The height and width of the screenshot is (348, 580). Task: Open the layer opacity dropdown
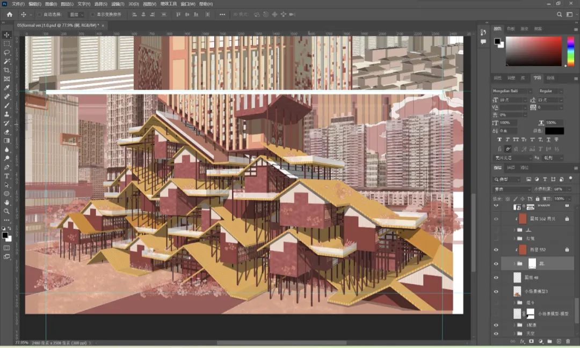tap(569, 189)
